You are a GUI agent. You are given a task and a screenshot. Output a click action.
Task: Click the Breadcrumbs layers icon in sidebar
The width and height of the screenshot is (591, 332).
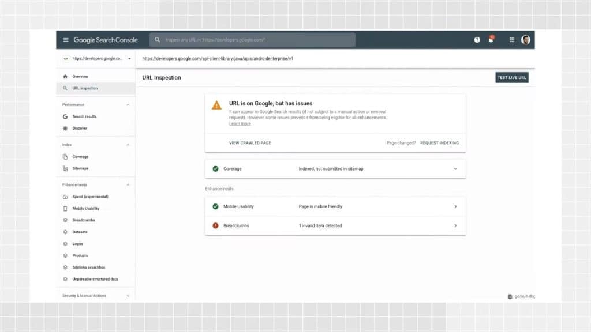tap(65, 220)
